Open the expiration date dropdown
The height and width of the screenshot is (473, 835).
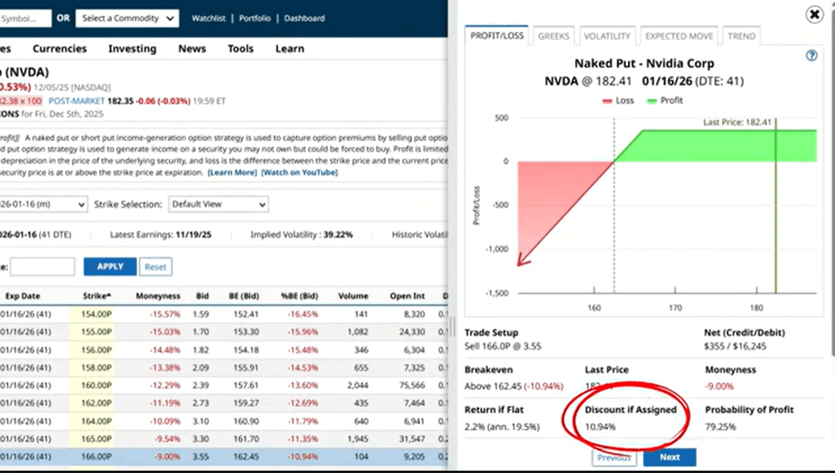(43, 203)
